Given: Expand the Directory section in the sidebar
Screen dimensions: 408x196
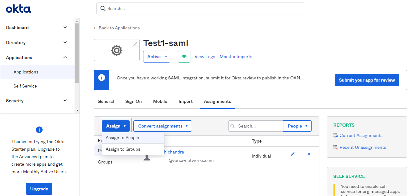Looking at the screenshot, I should (65, 42).
